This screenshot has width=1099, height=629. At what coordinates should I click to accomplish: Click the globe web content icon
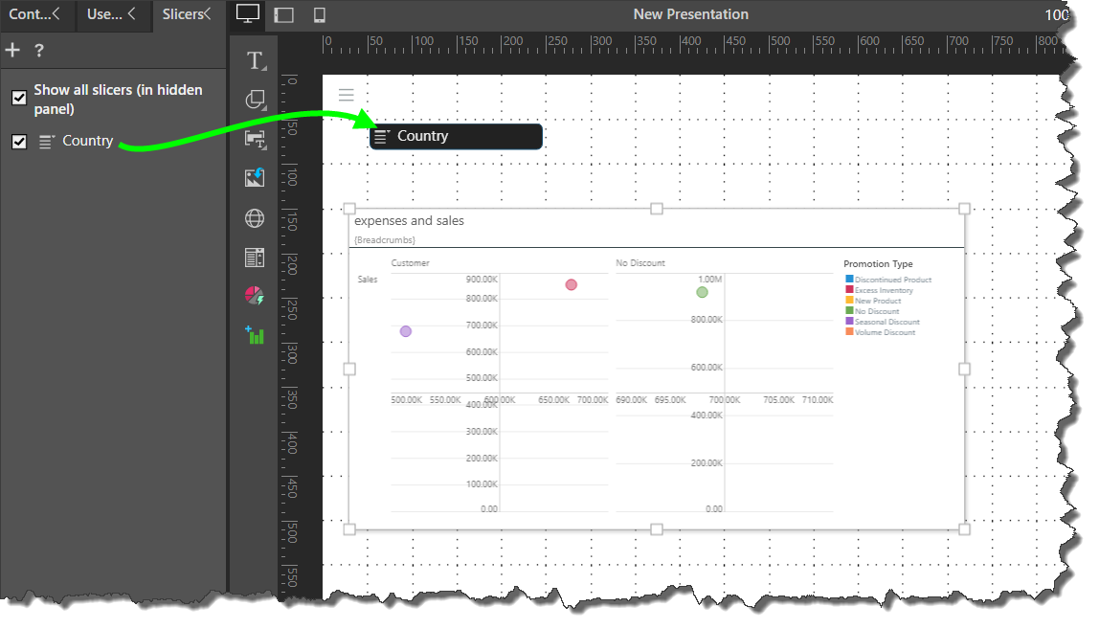coord(255,218)
